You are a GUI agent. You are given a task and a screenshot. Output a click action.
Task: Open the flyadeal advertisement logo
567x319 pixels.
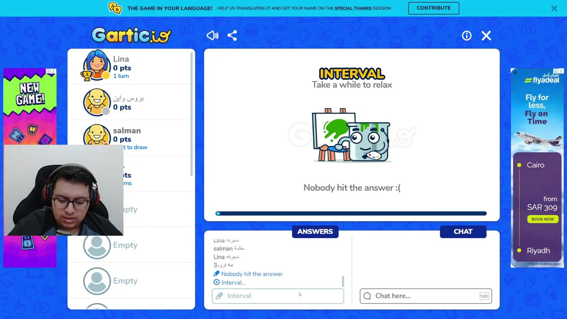click(541, 80)
